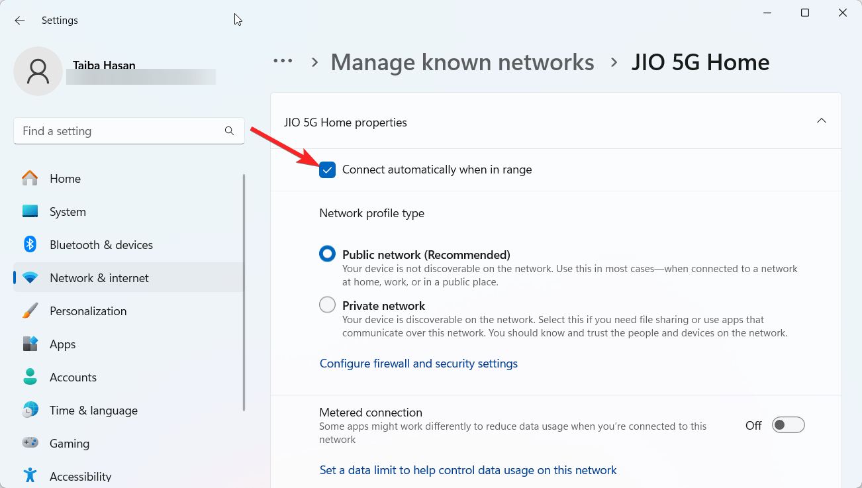Click the Personalization paintbrush icon
The height and width of the screenshot is (488, 862).
pos(30,311)
